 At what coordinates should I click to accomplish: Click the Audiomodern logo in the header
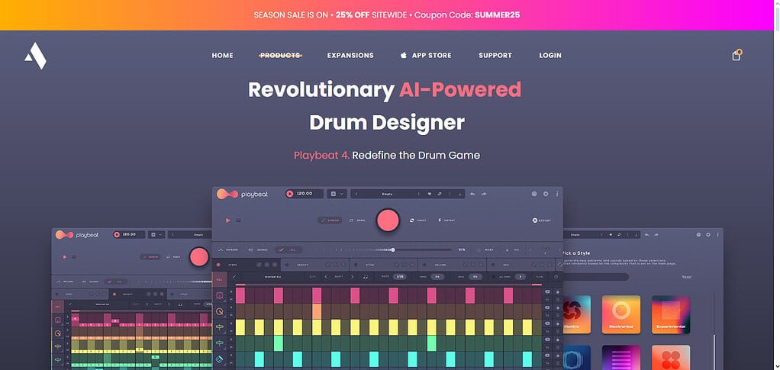point(35,56)
